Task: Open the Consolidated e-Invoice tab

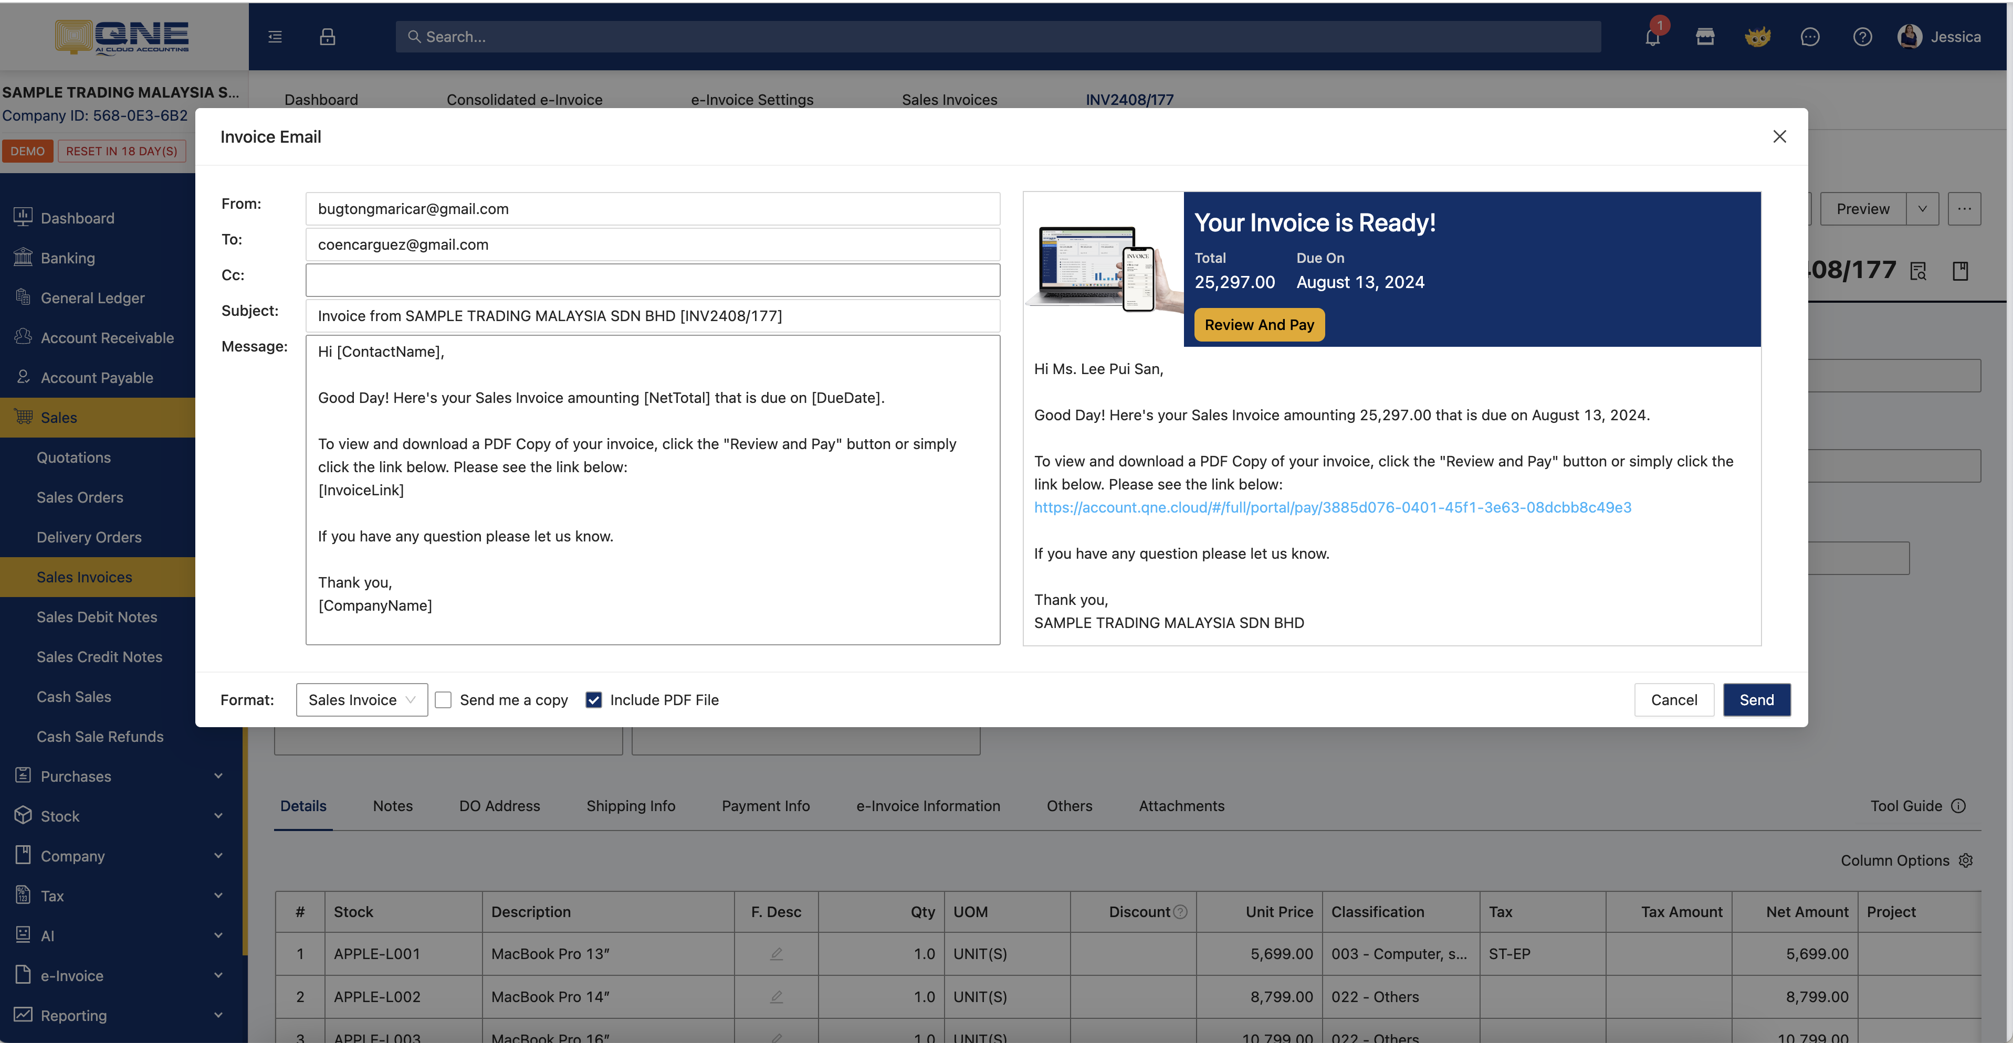Action: [x=525, y=99]
